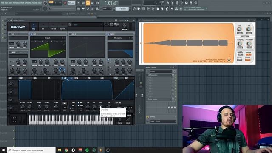Viewport: 272px width, 153px height.
Task: Select the LFO 2 tab in Serum
Action: coord(76,78)
